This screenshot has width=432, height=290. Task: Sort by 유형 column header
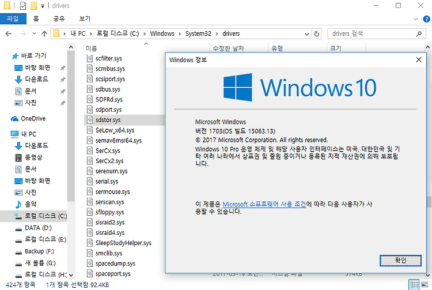pos(277,48)
